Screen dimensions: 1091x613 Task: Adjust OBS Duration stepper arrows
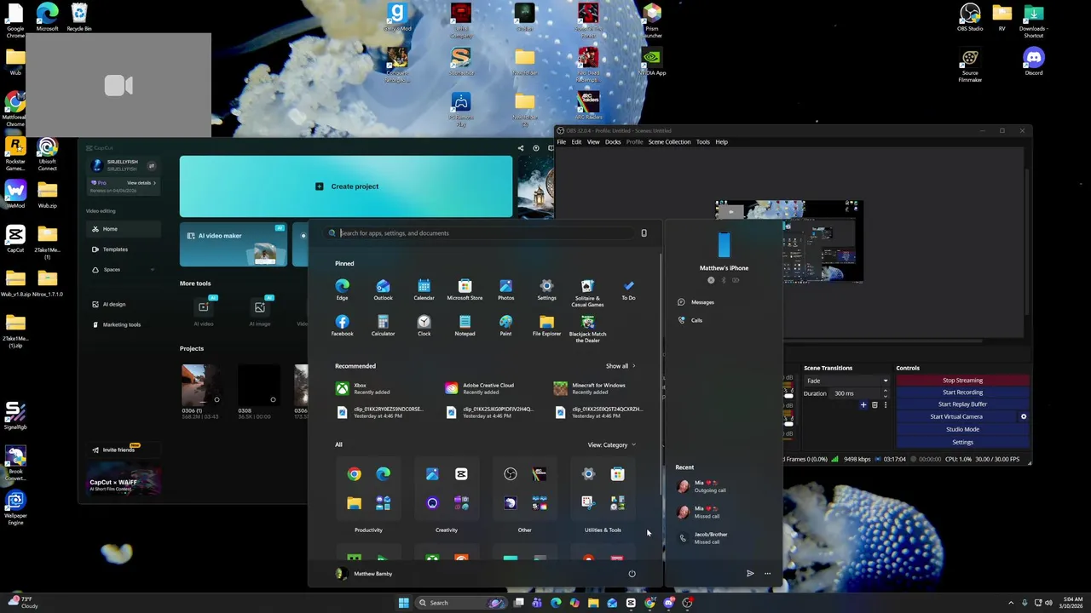[885, 393]
